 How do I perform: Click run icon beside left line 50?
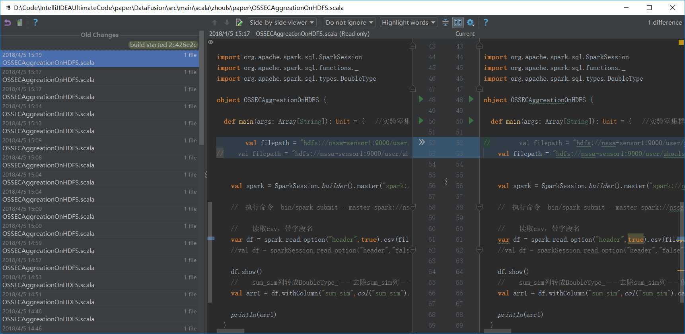click(421, 120)
